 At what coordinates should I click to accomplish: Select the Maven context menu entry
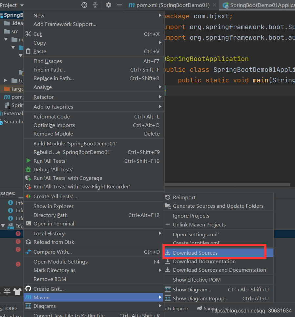click(x=94, y=297)
